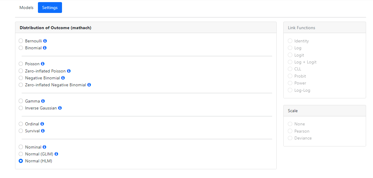This screenshot has width=373, height=178.
Task: Open info icon for Inverse Gaussian
Action: pos(60,108)
